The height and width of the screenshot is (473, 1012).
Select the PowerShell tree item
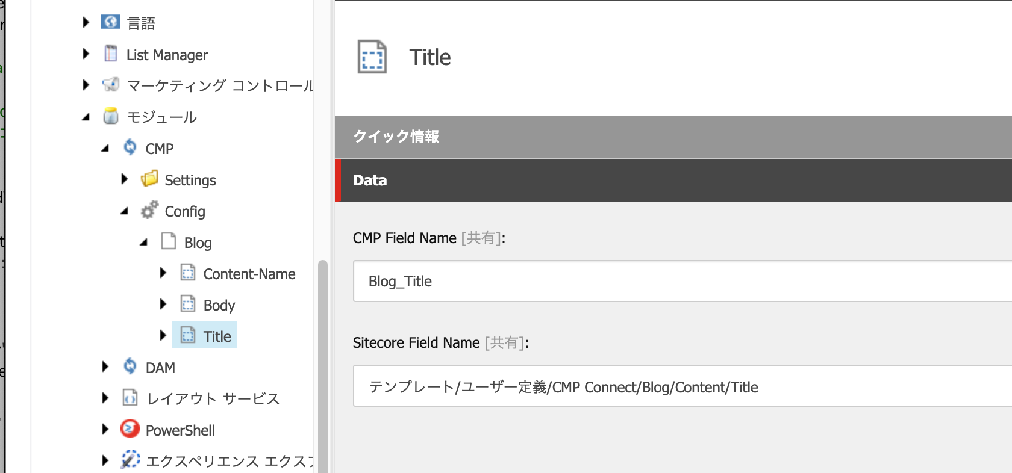[180, 430]
